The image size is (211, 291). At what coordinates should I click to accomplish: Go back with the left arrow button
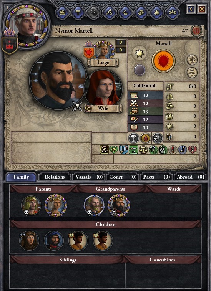click(x=191, y=9)
